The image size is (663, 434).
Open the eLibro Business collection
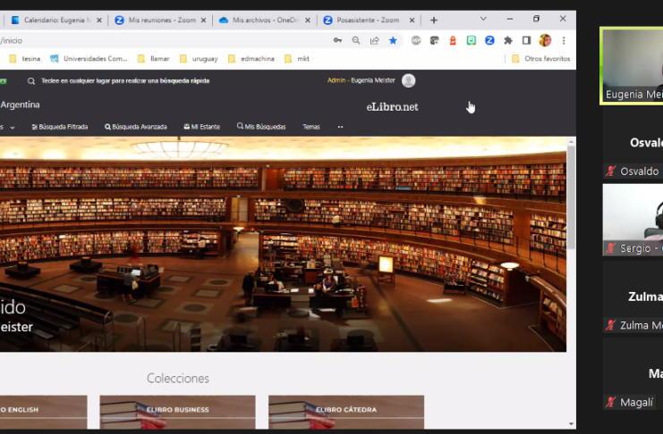(177, 412)
